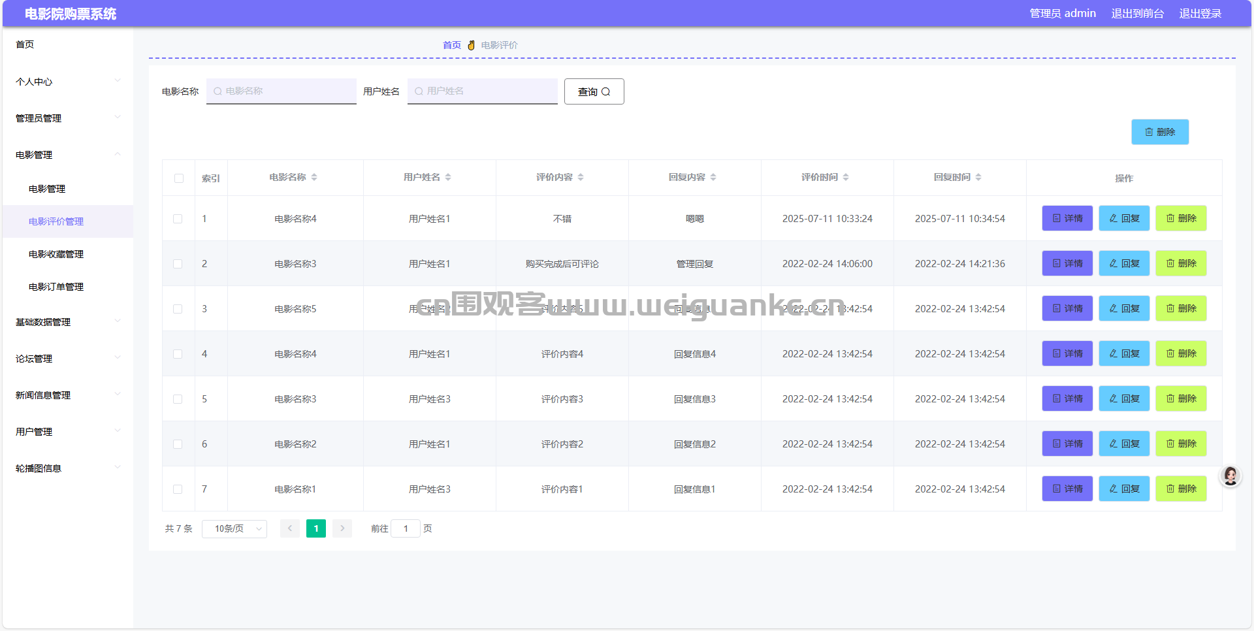Click 退出登录 link

coord(1200,14)
